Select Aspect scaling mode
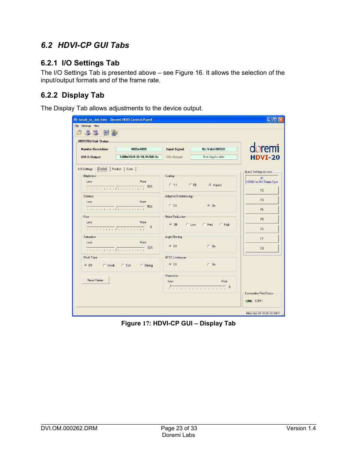357x462 pixels. tap(210, 185)
